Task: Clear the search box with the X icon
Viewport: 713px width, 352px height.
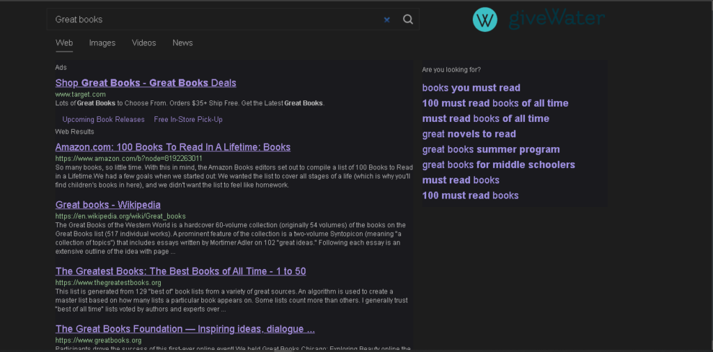Action: click(x=387, y=20)
